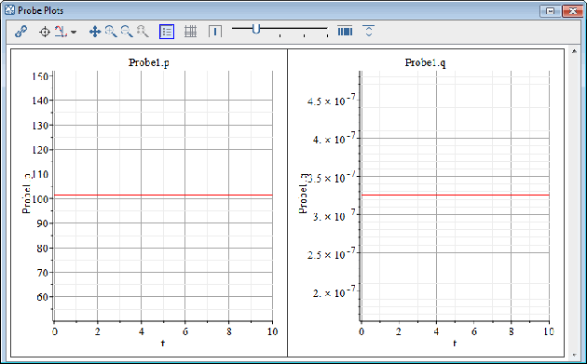Click the axis scaling curve icon
The height and width of the screenshot is (364, 587).
coord(61,32)
